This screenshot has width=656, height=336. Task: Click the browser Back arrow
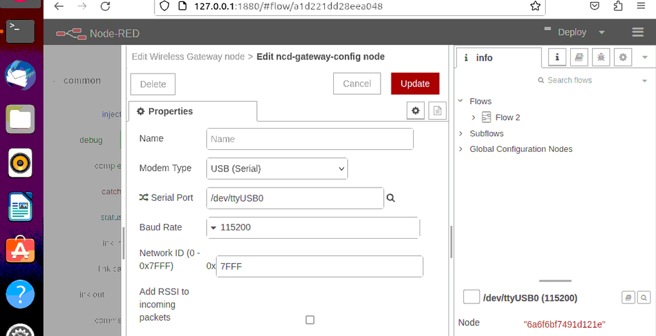pos(59,6)
